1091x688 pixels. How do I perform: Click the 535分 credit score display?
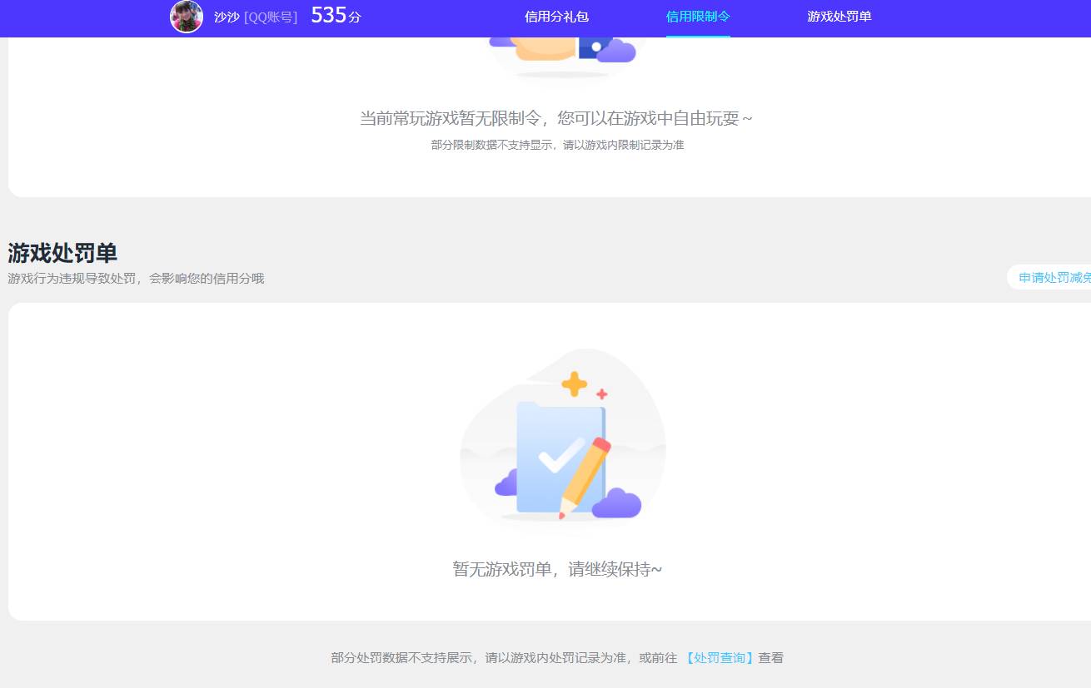click(x=335, y=15)
